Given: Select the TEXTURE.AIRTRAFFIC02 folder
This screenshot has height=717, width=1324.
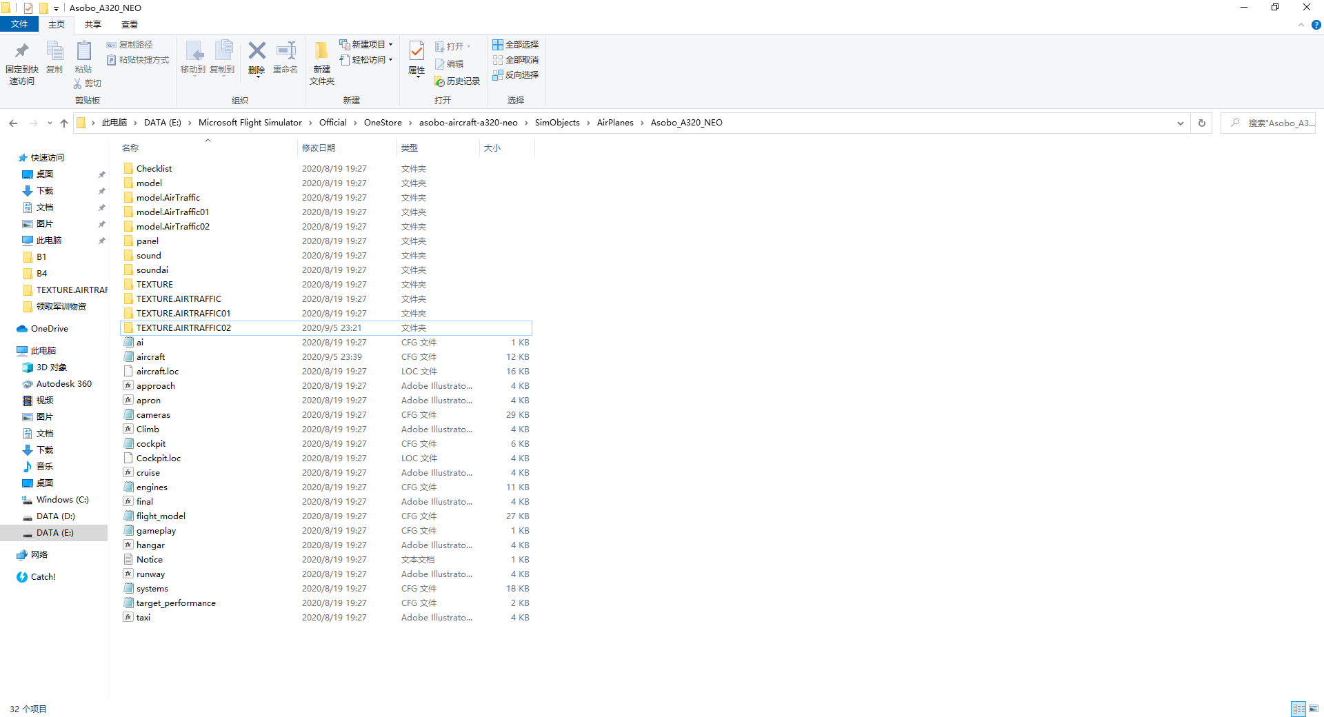Looking at the screenshot, I should 326,328.
